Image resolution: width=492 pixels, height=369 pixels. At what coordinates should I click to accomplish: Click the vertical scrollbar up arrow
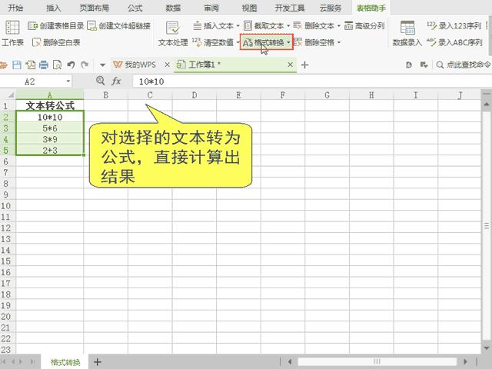tap(487, 104)
